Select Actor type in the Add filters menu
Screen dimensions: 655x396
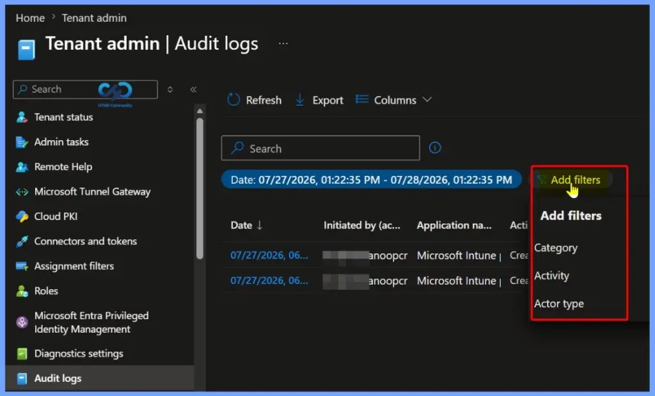click(558, 304)
